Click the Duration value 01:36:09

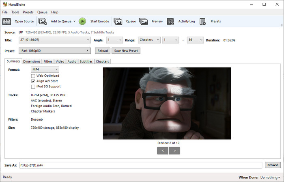coord(229,40)
